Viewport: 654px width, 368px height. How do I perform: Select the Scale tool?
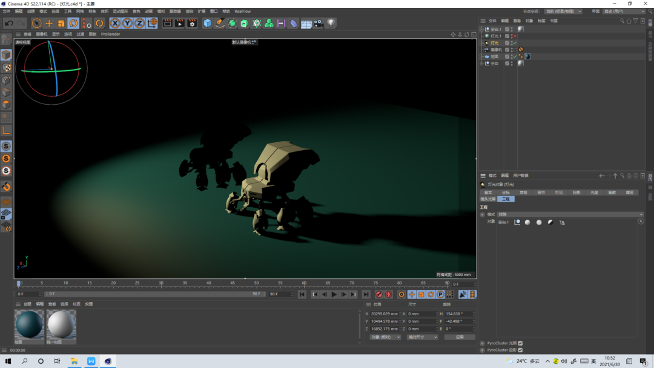[x=61, y=24]
